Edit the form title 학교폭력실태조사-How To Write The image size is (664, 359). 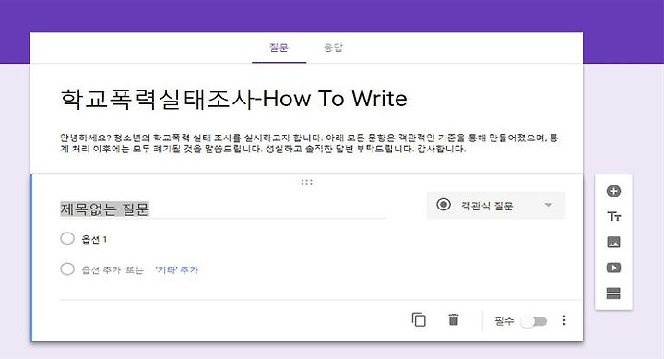pos(233,99)
